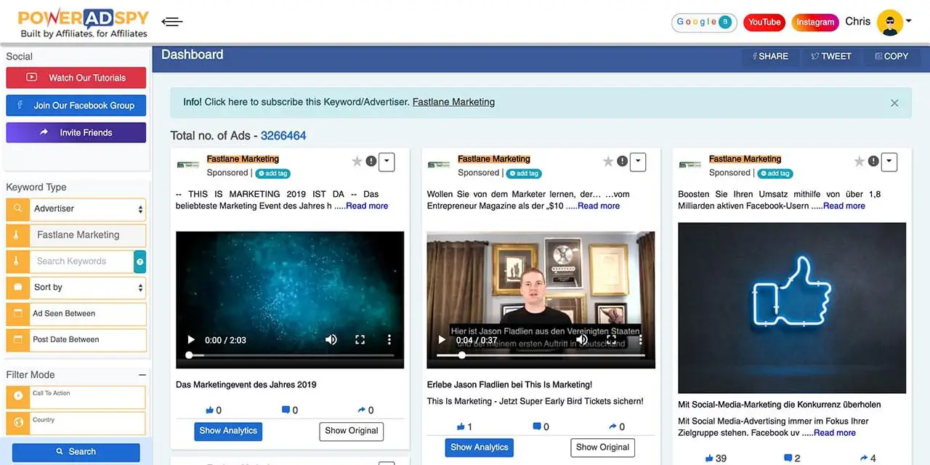Click the TWEET button
This screenshot has width=930, height=465.
pyautogui.click(x=831, y=56)
